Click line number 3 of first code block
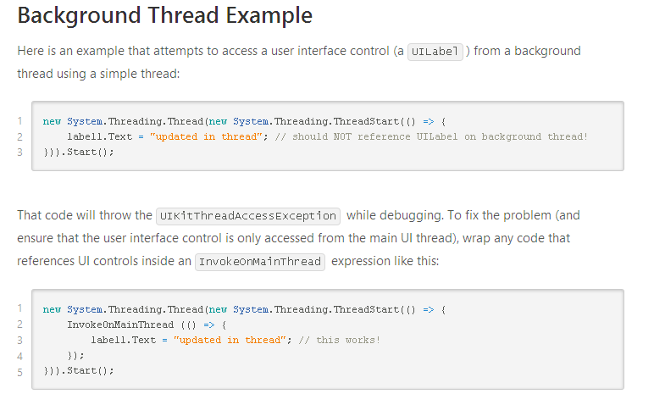 (19, 153)
